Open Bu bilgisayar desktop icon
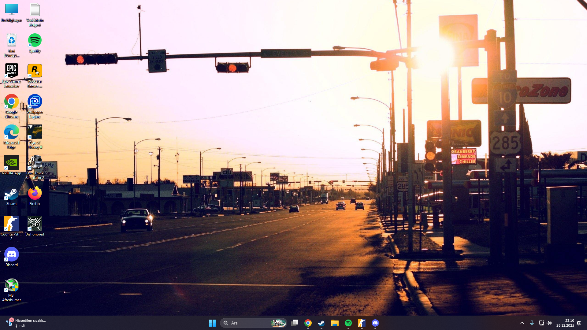 point(11,13)
